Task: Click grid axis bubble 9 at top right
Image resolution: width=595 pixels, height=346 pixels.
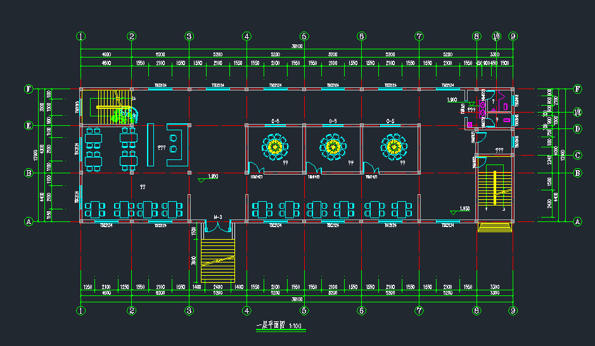Action: [513, 36]
